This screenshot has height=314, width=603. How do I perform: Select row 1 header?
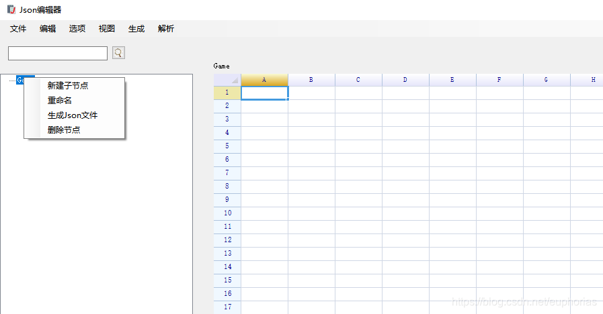[x=227, y=93]
